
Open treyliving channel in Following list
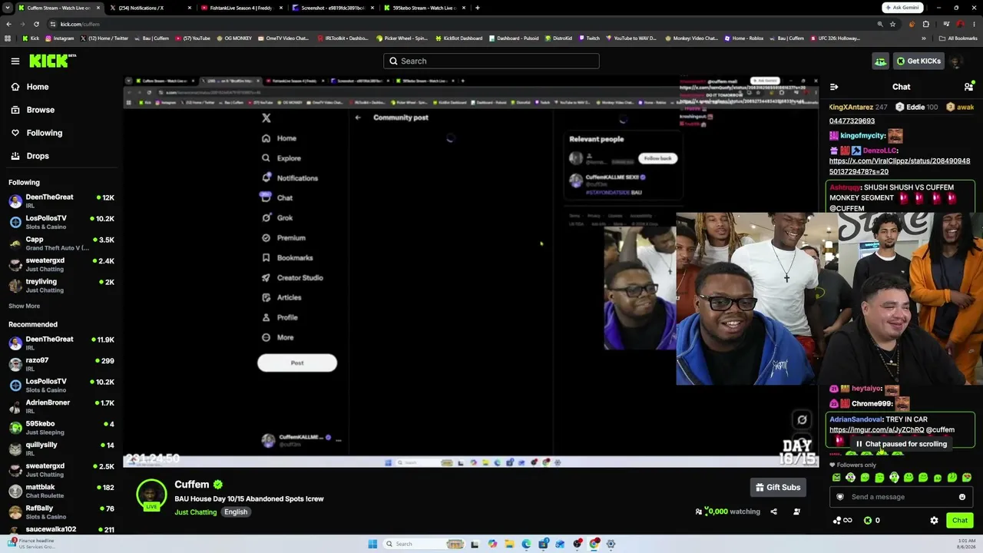click(61, 286)
